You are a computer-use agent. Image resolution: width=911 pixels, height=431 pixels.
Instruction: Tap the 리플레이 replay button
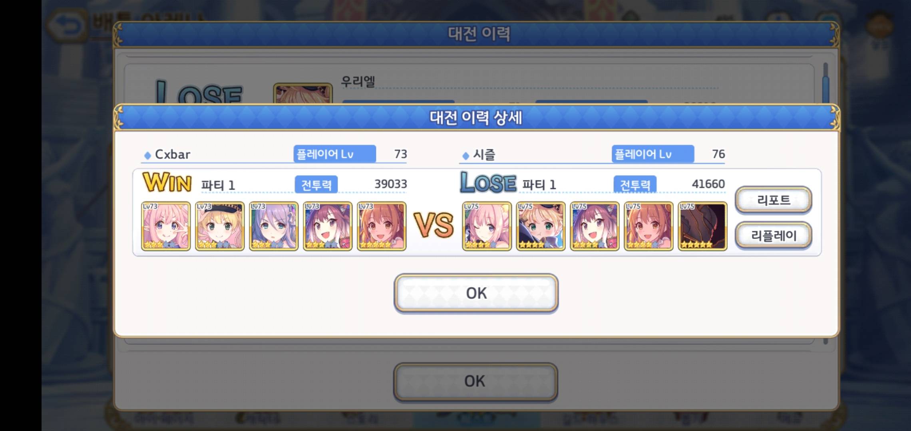coord(773,235)
